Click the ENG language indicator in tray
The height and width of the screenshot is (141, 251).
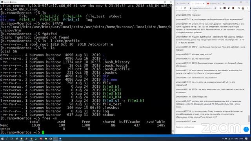(x=236, y=139)
